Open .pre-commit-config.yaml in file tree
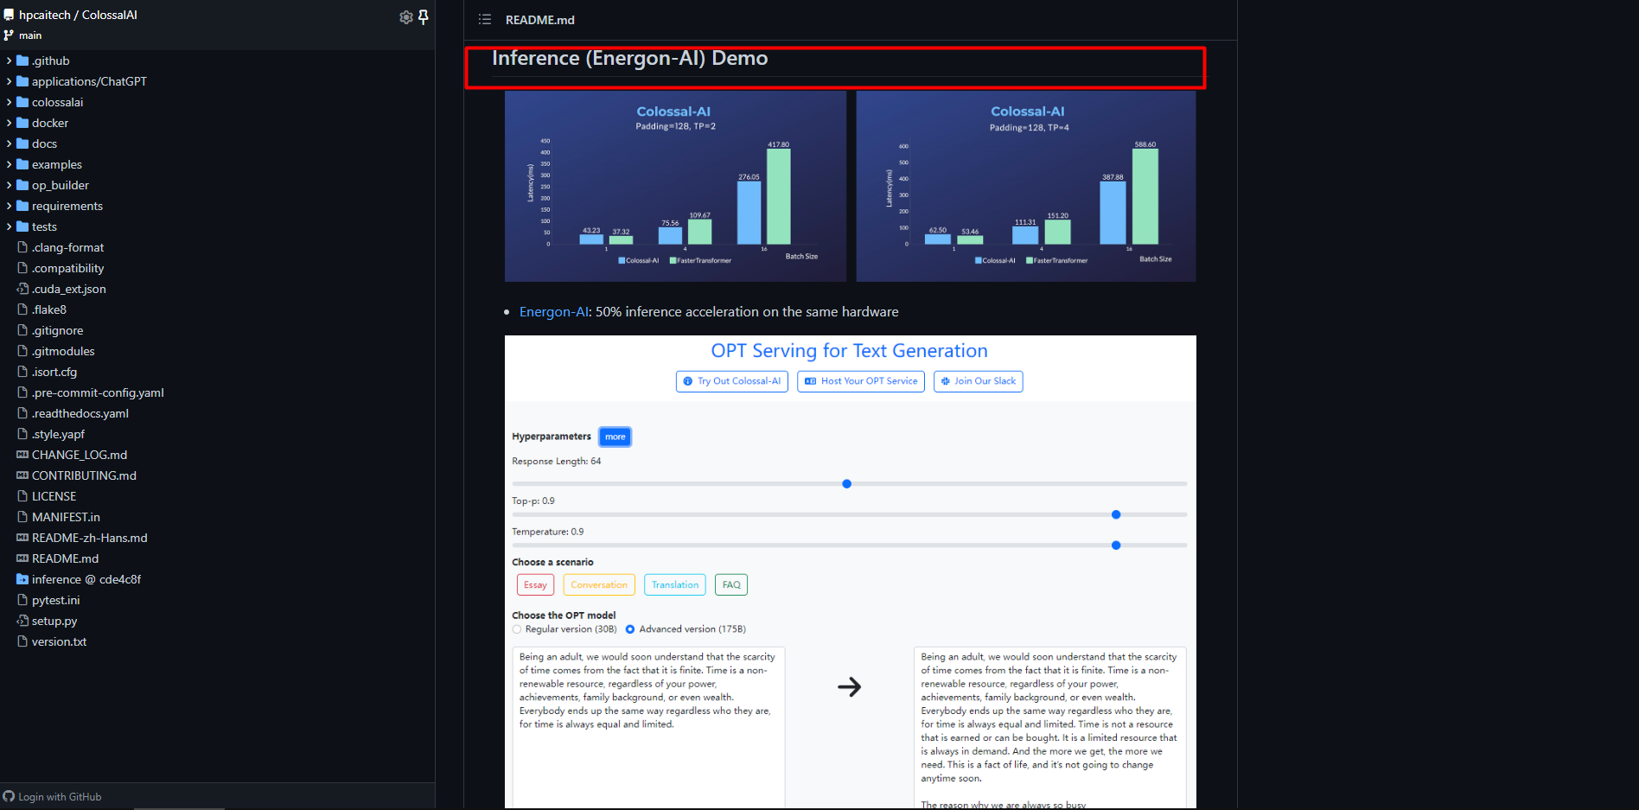This screenshot has width=1639, height=810. [x=98, y=392]
